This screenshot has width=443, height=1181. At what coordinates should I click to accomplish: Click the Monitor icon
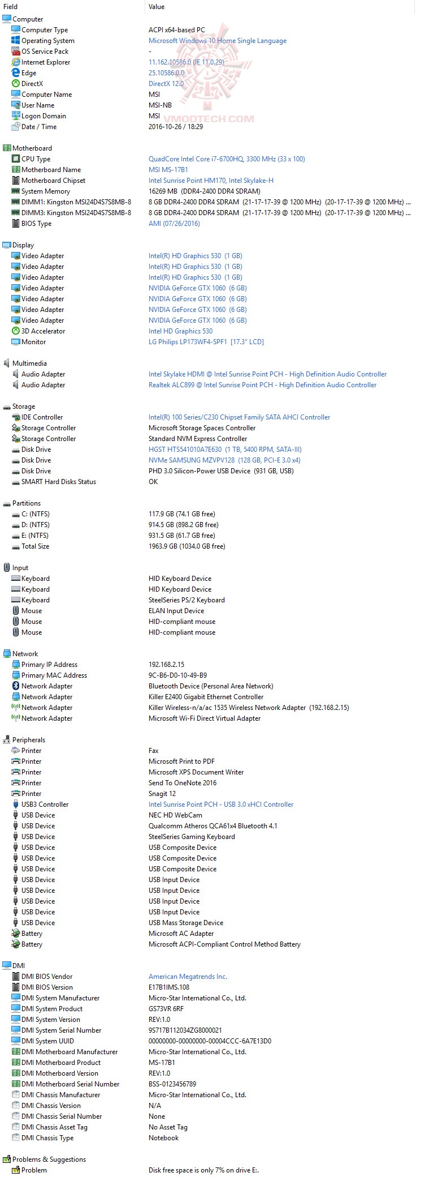(16, 341)
